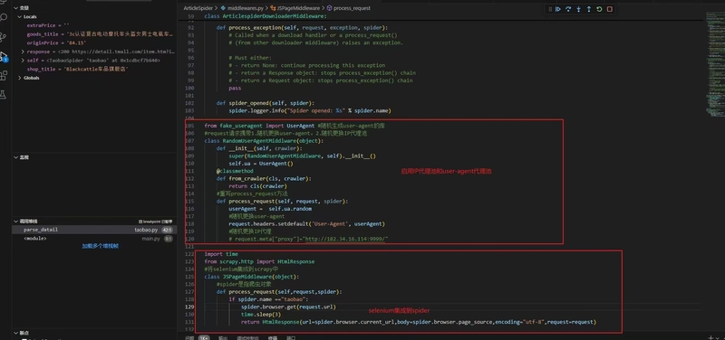Open the Testing flask icon view

click(4, 95)
